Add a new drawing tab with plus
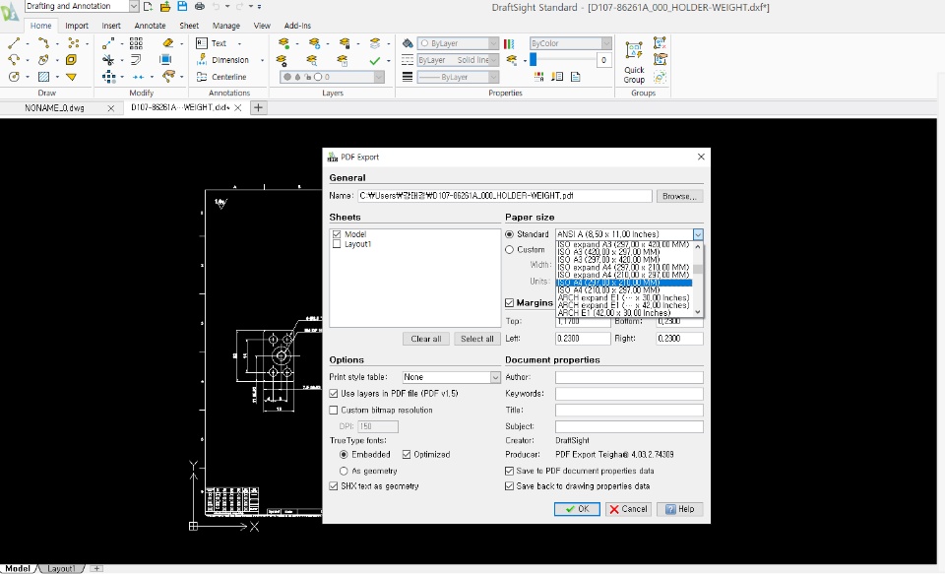The width and height of the screenshot is (945, 574). [259, 108]
